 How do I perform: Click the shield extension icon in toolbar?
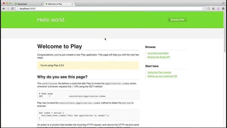pyautogui.click(x=209, y=9)
